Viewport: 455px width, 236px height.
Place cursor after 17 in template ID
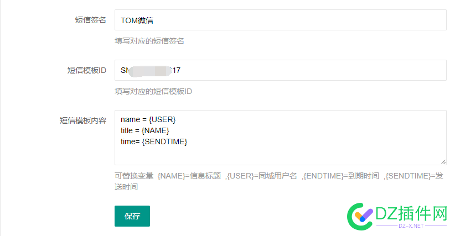(181, 70)
